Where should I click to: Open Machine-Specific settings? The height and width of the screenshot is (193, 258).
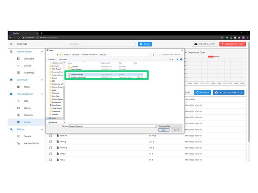pyautogui.click(x=31, y=143)
